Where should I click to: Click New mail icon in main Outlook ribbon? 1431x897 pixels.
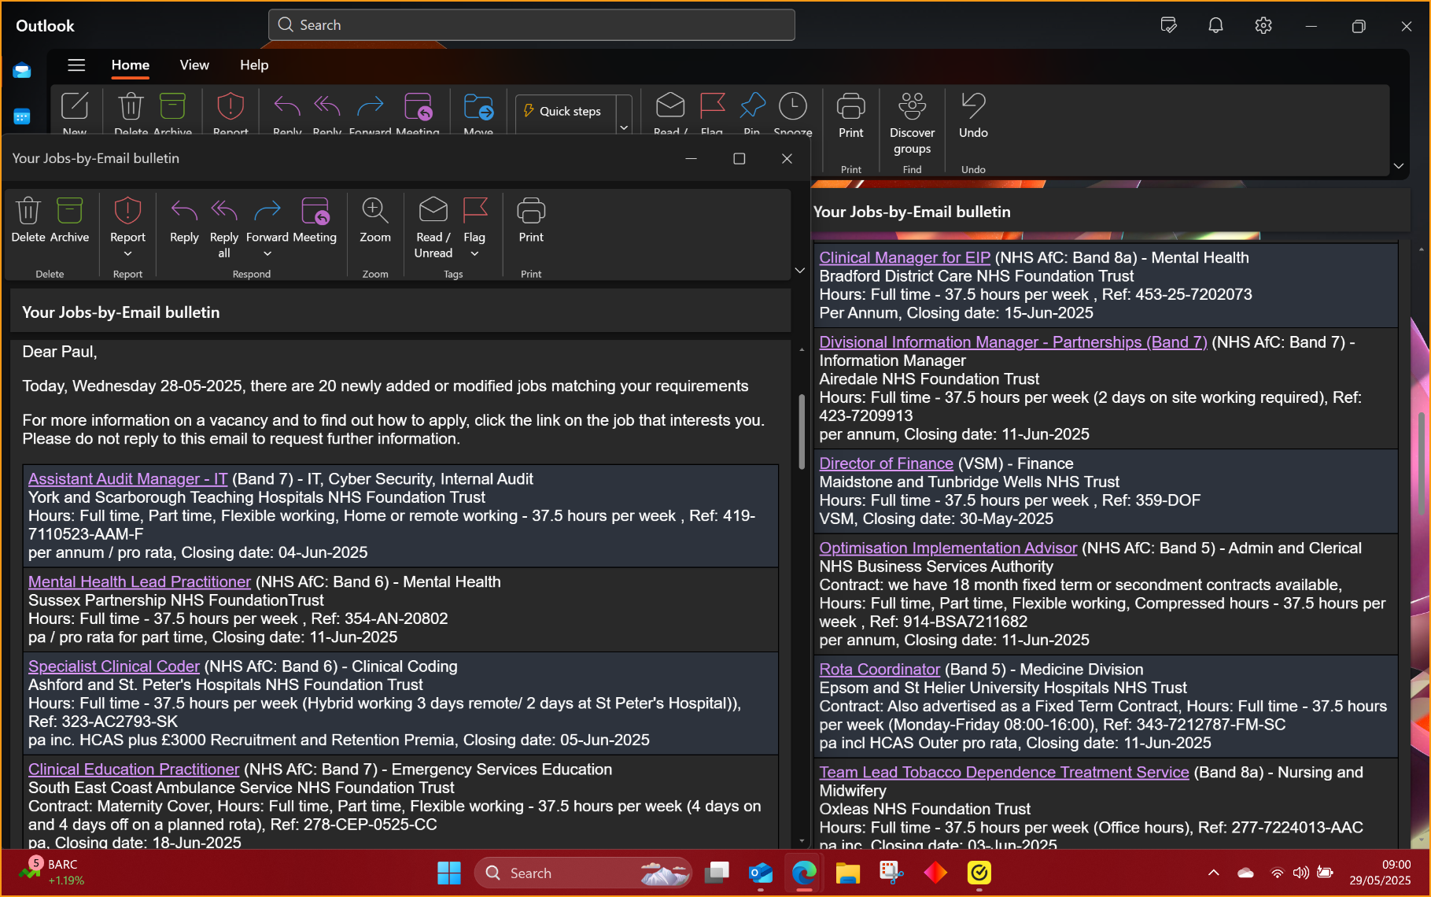pos(75,105)
